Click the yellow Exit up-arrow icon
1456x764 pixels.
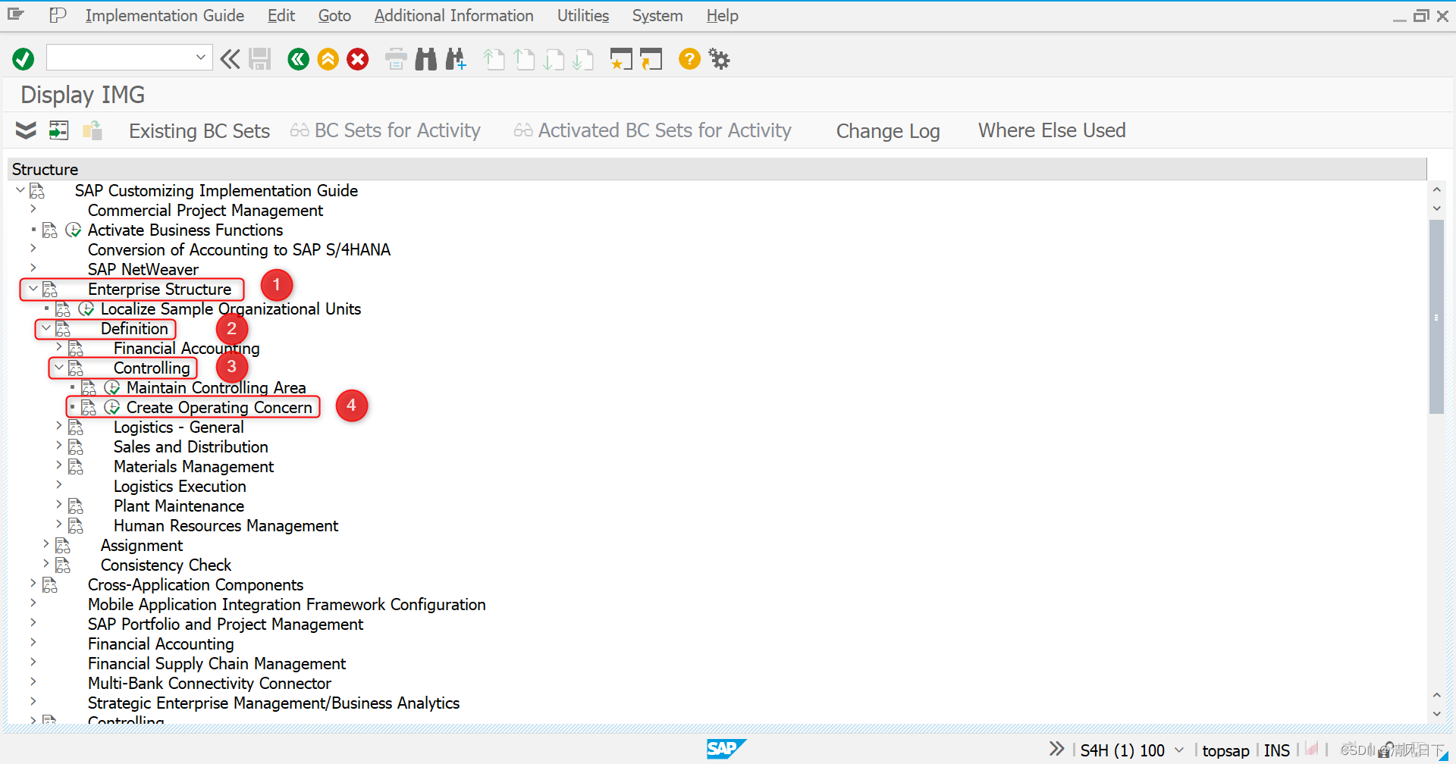pyautogui.click(x=328, y=58)
